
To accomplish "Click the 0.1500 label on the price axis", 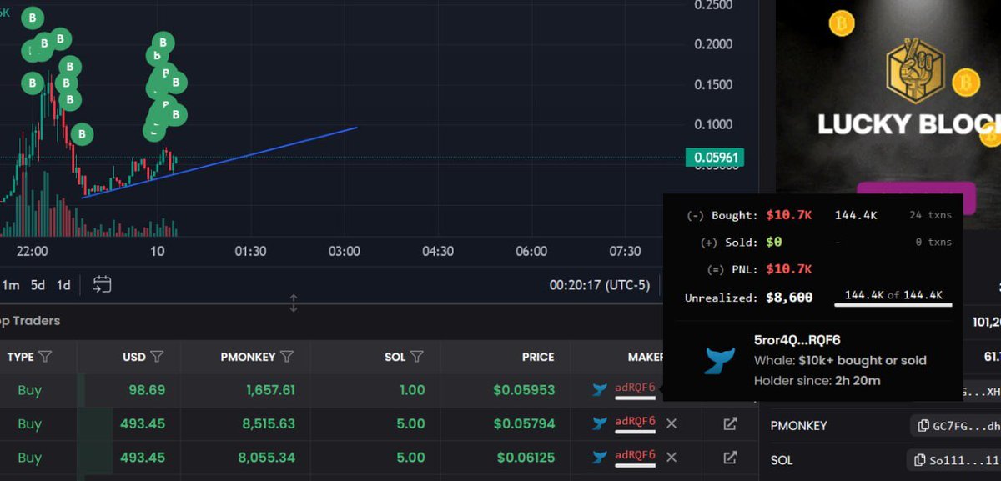I will point(713,84).
